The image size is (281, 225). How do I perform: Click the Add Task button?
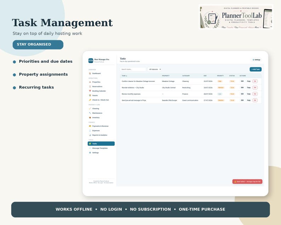tap(256, 69)
